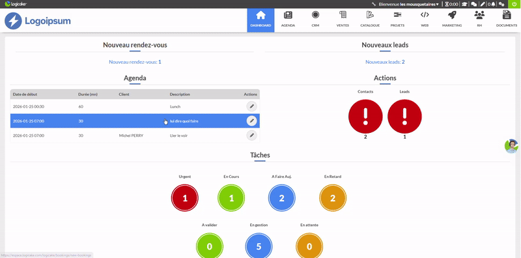Open the chat bubbles messages icon
This screenshot has height=258, width=521.
[474, 5]
